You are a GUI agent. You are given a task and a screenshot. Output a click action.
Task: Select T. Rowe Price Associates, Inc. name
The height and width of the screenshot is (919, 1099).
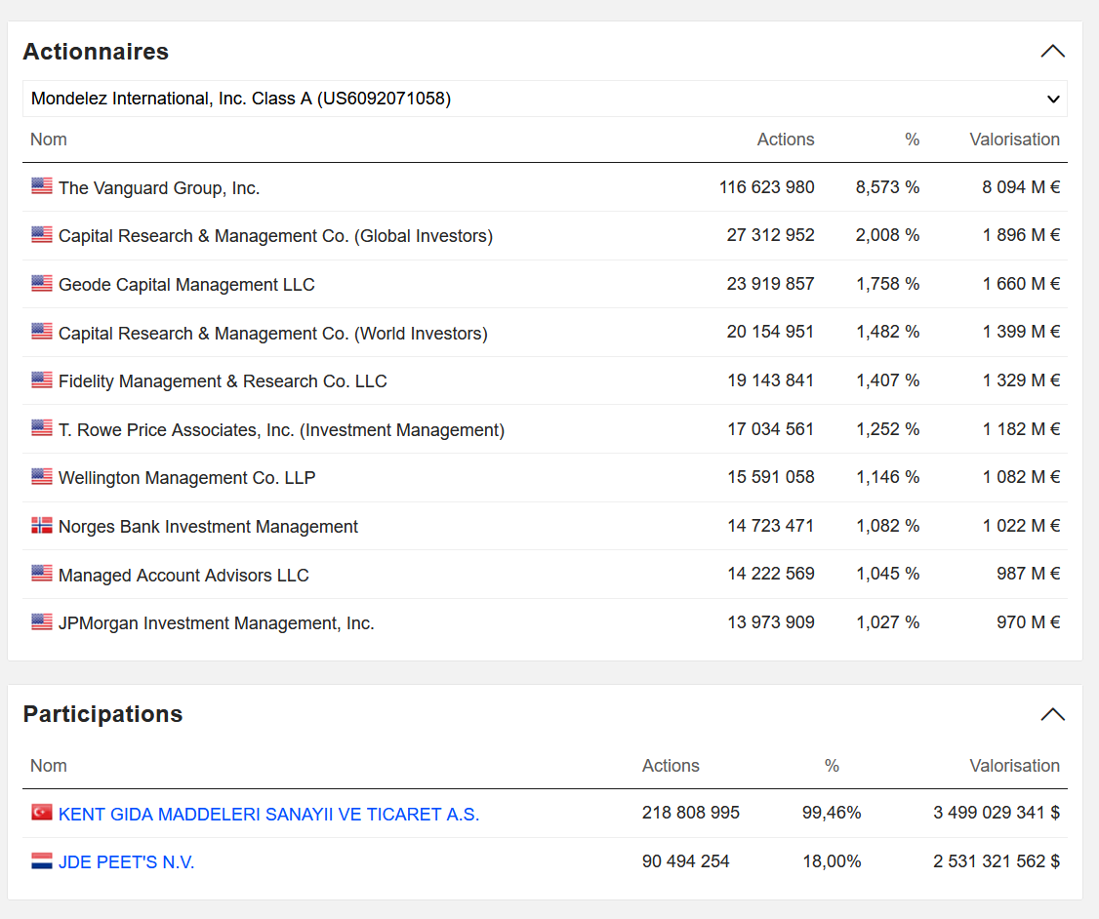pos(281,429)
